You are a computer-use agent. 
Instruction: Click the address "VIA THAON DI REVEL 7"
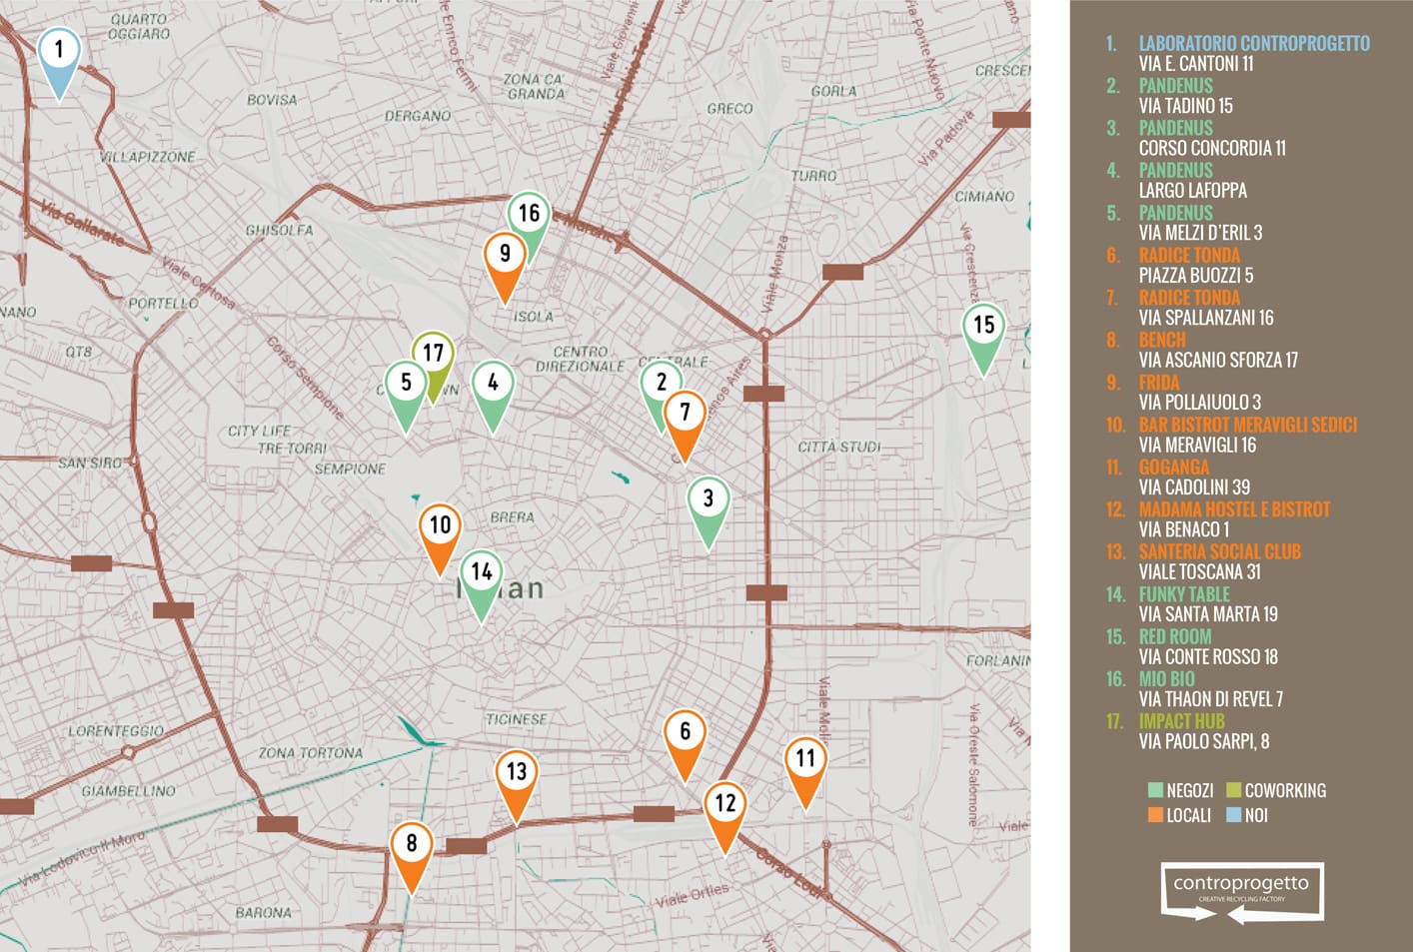1211,699
